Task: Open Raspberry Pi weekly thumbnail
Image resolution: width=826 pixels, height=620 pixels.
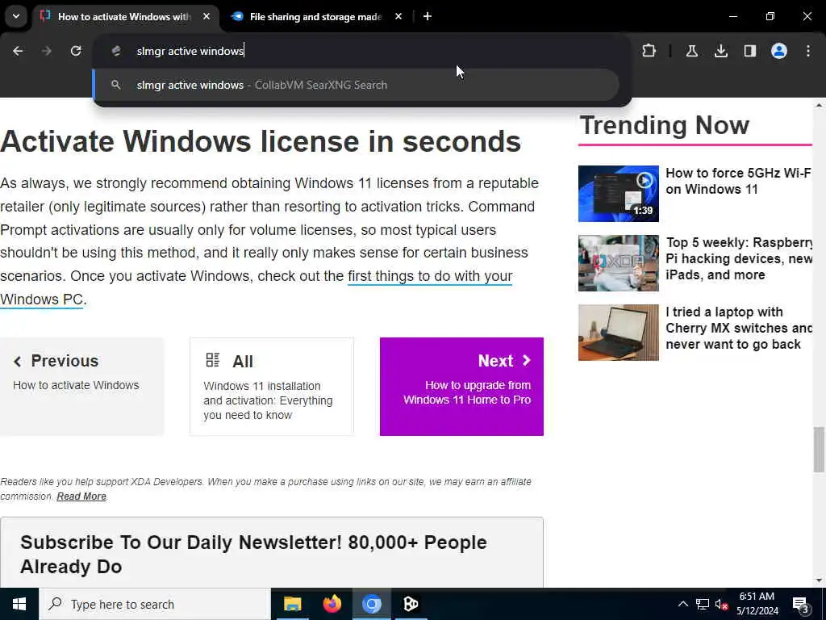Action: tap(619, 263)
